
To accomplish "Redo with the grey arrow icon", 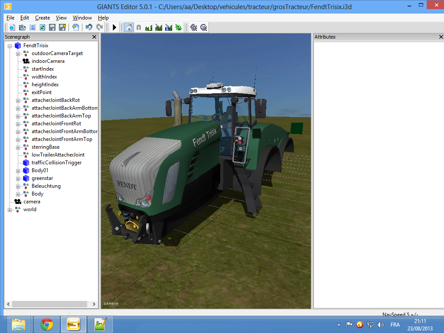I will coord(99,27).
